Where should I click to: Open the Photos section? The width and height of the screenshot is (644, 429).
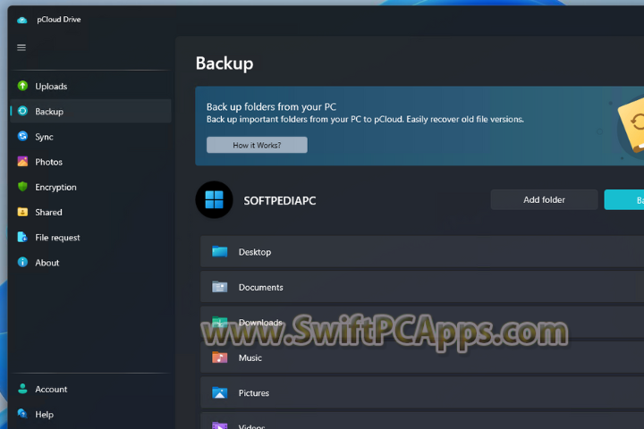pyautogui.click(x=91, y=162)
